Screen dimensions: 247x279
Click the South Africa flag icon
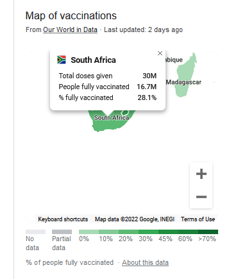click(62, 60)
